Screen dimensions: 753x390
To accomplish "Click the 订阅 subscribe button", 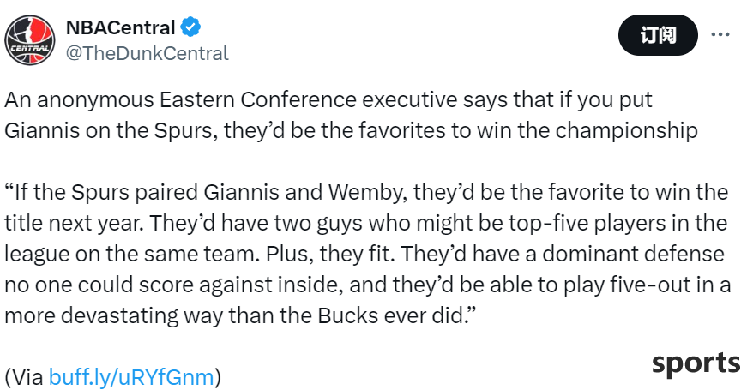I will [x=658, y=35].
